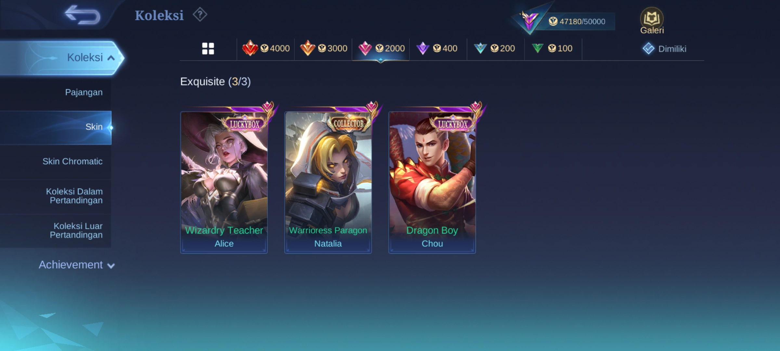The image size is (780, 351).
Task: Switch to the 2000 points Exquisite tab
Action: point(381,48)
